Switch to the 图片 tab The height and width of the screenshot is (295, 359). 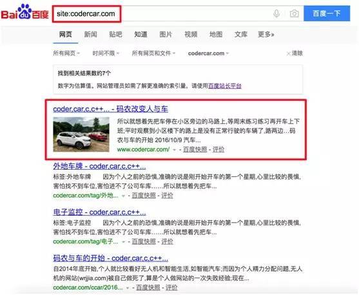click(166, 34)
